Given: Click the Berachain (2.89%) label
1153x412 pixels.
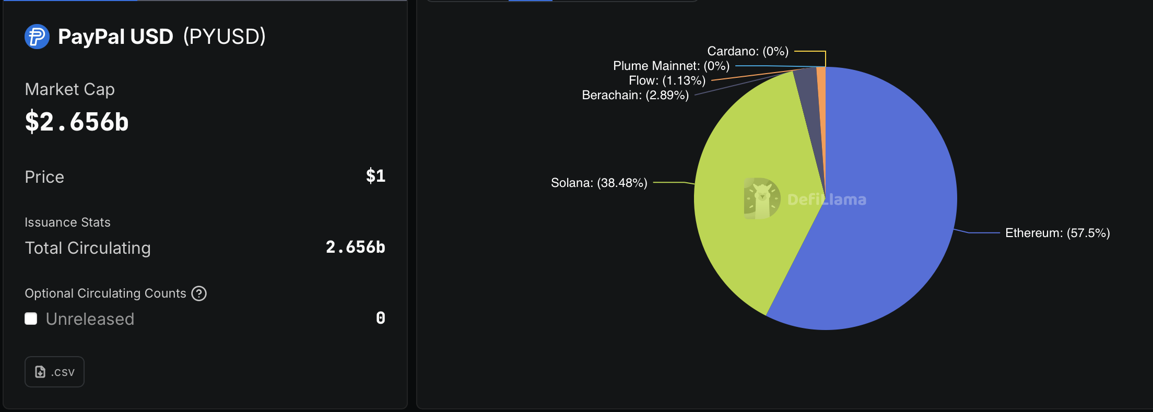Looking at the screenshot, I should click(635, 95).
